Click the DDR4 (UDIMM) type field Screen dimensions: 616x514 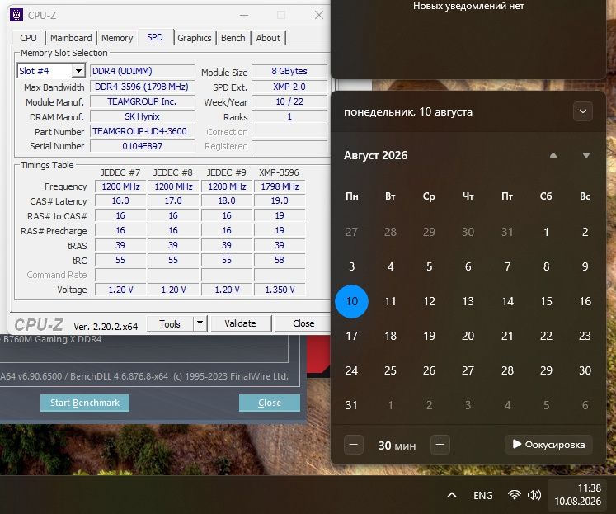click(142, 71)
